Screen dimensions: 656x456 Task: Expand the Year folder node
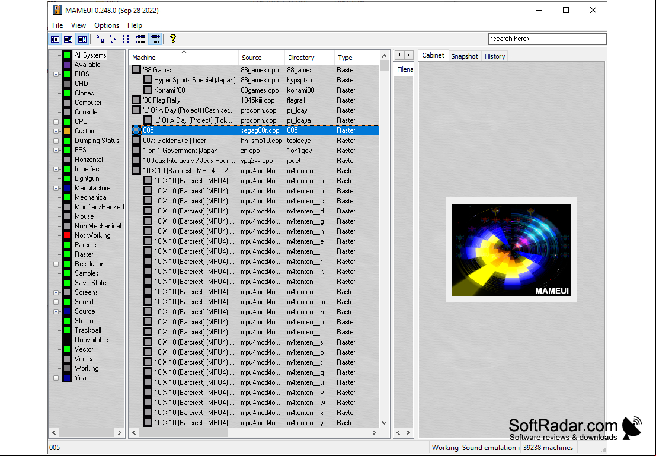click(x=56, y=378)
